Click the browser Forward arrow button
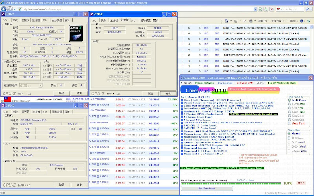Screen dimensions: 314x196 [x=9, y=9]
